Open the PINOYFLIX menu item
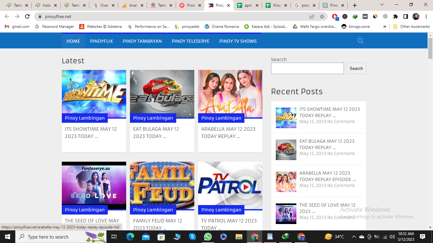 pos(101,41)
